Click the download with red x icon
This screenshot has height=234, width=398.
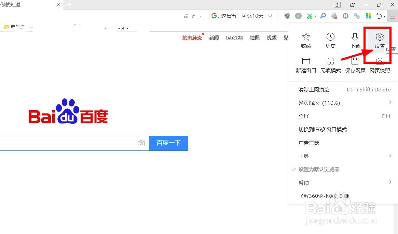pyautogui.click(x=334, y=16)
